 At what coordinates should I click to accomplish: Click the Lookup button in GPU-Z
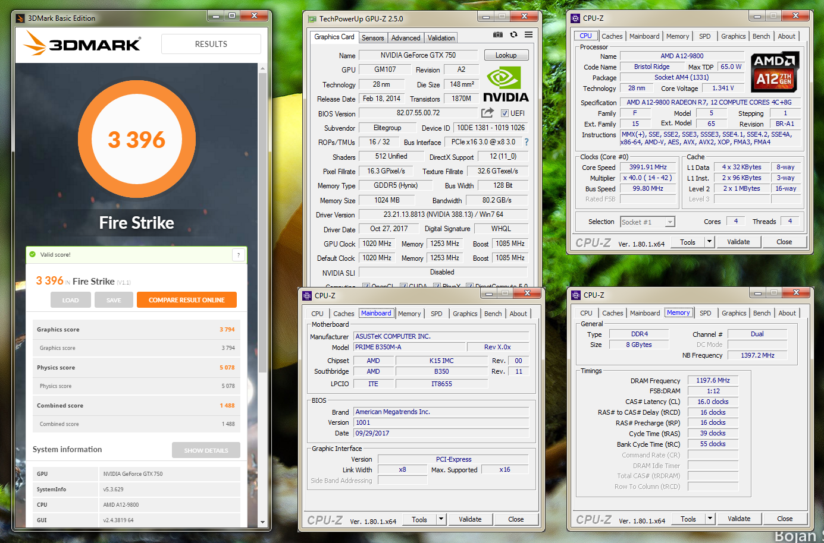506,55
